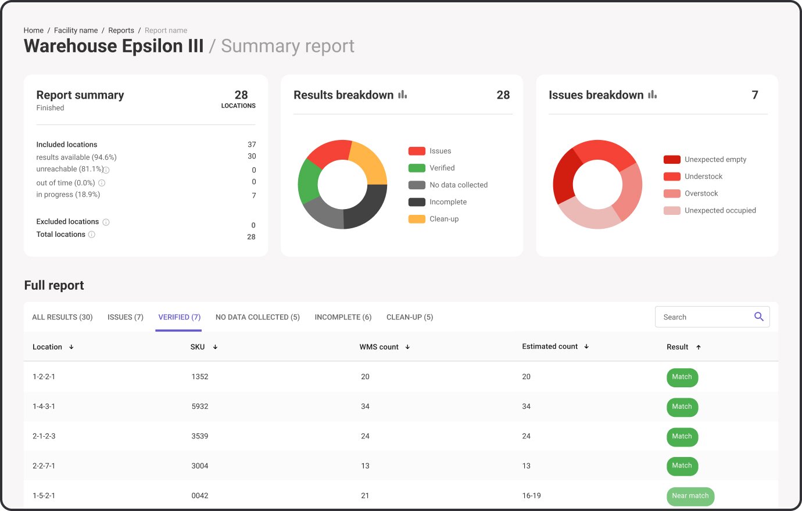Click the Issues breakdown bar chart icon
Image resolution: width=802 pixels, height=511 pixels.
click(652, 95)
